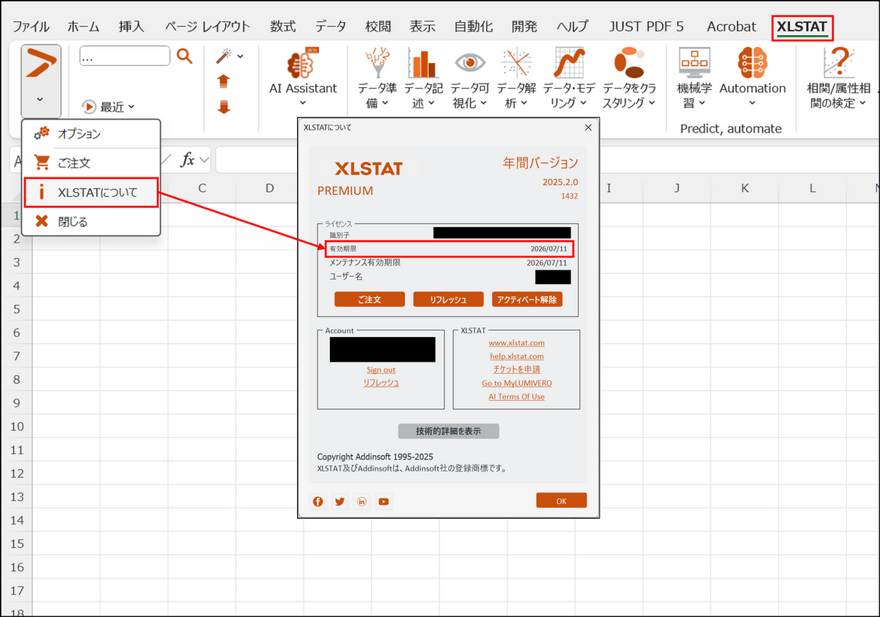Click the XLSTAT ribbon search field
This screenshot has height=617, width=880.
125,56
